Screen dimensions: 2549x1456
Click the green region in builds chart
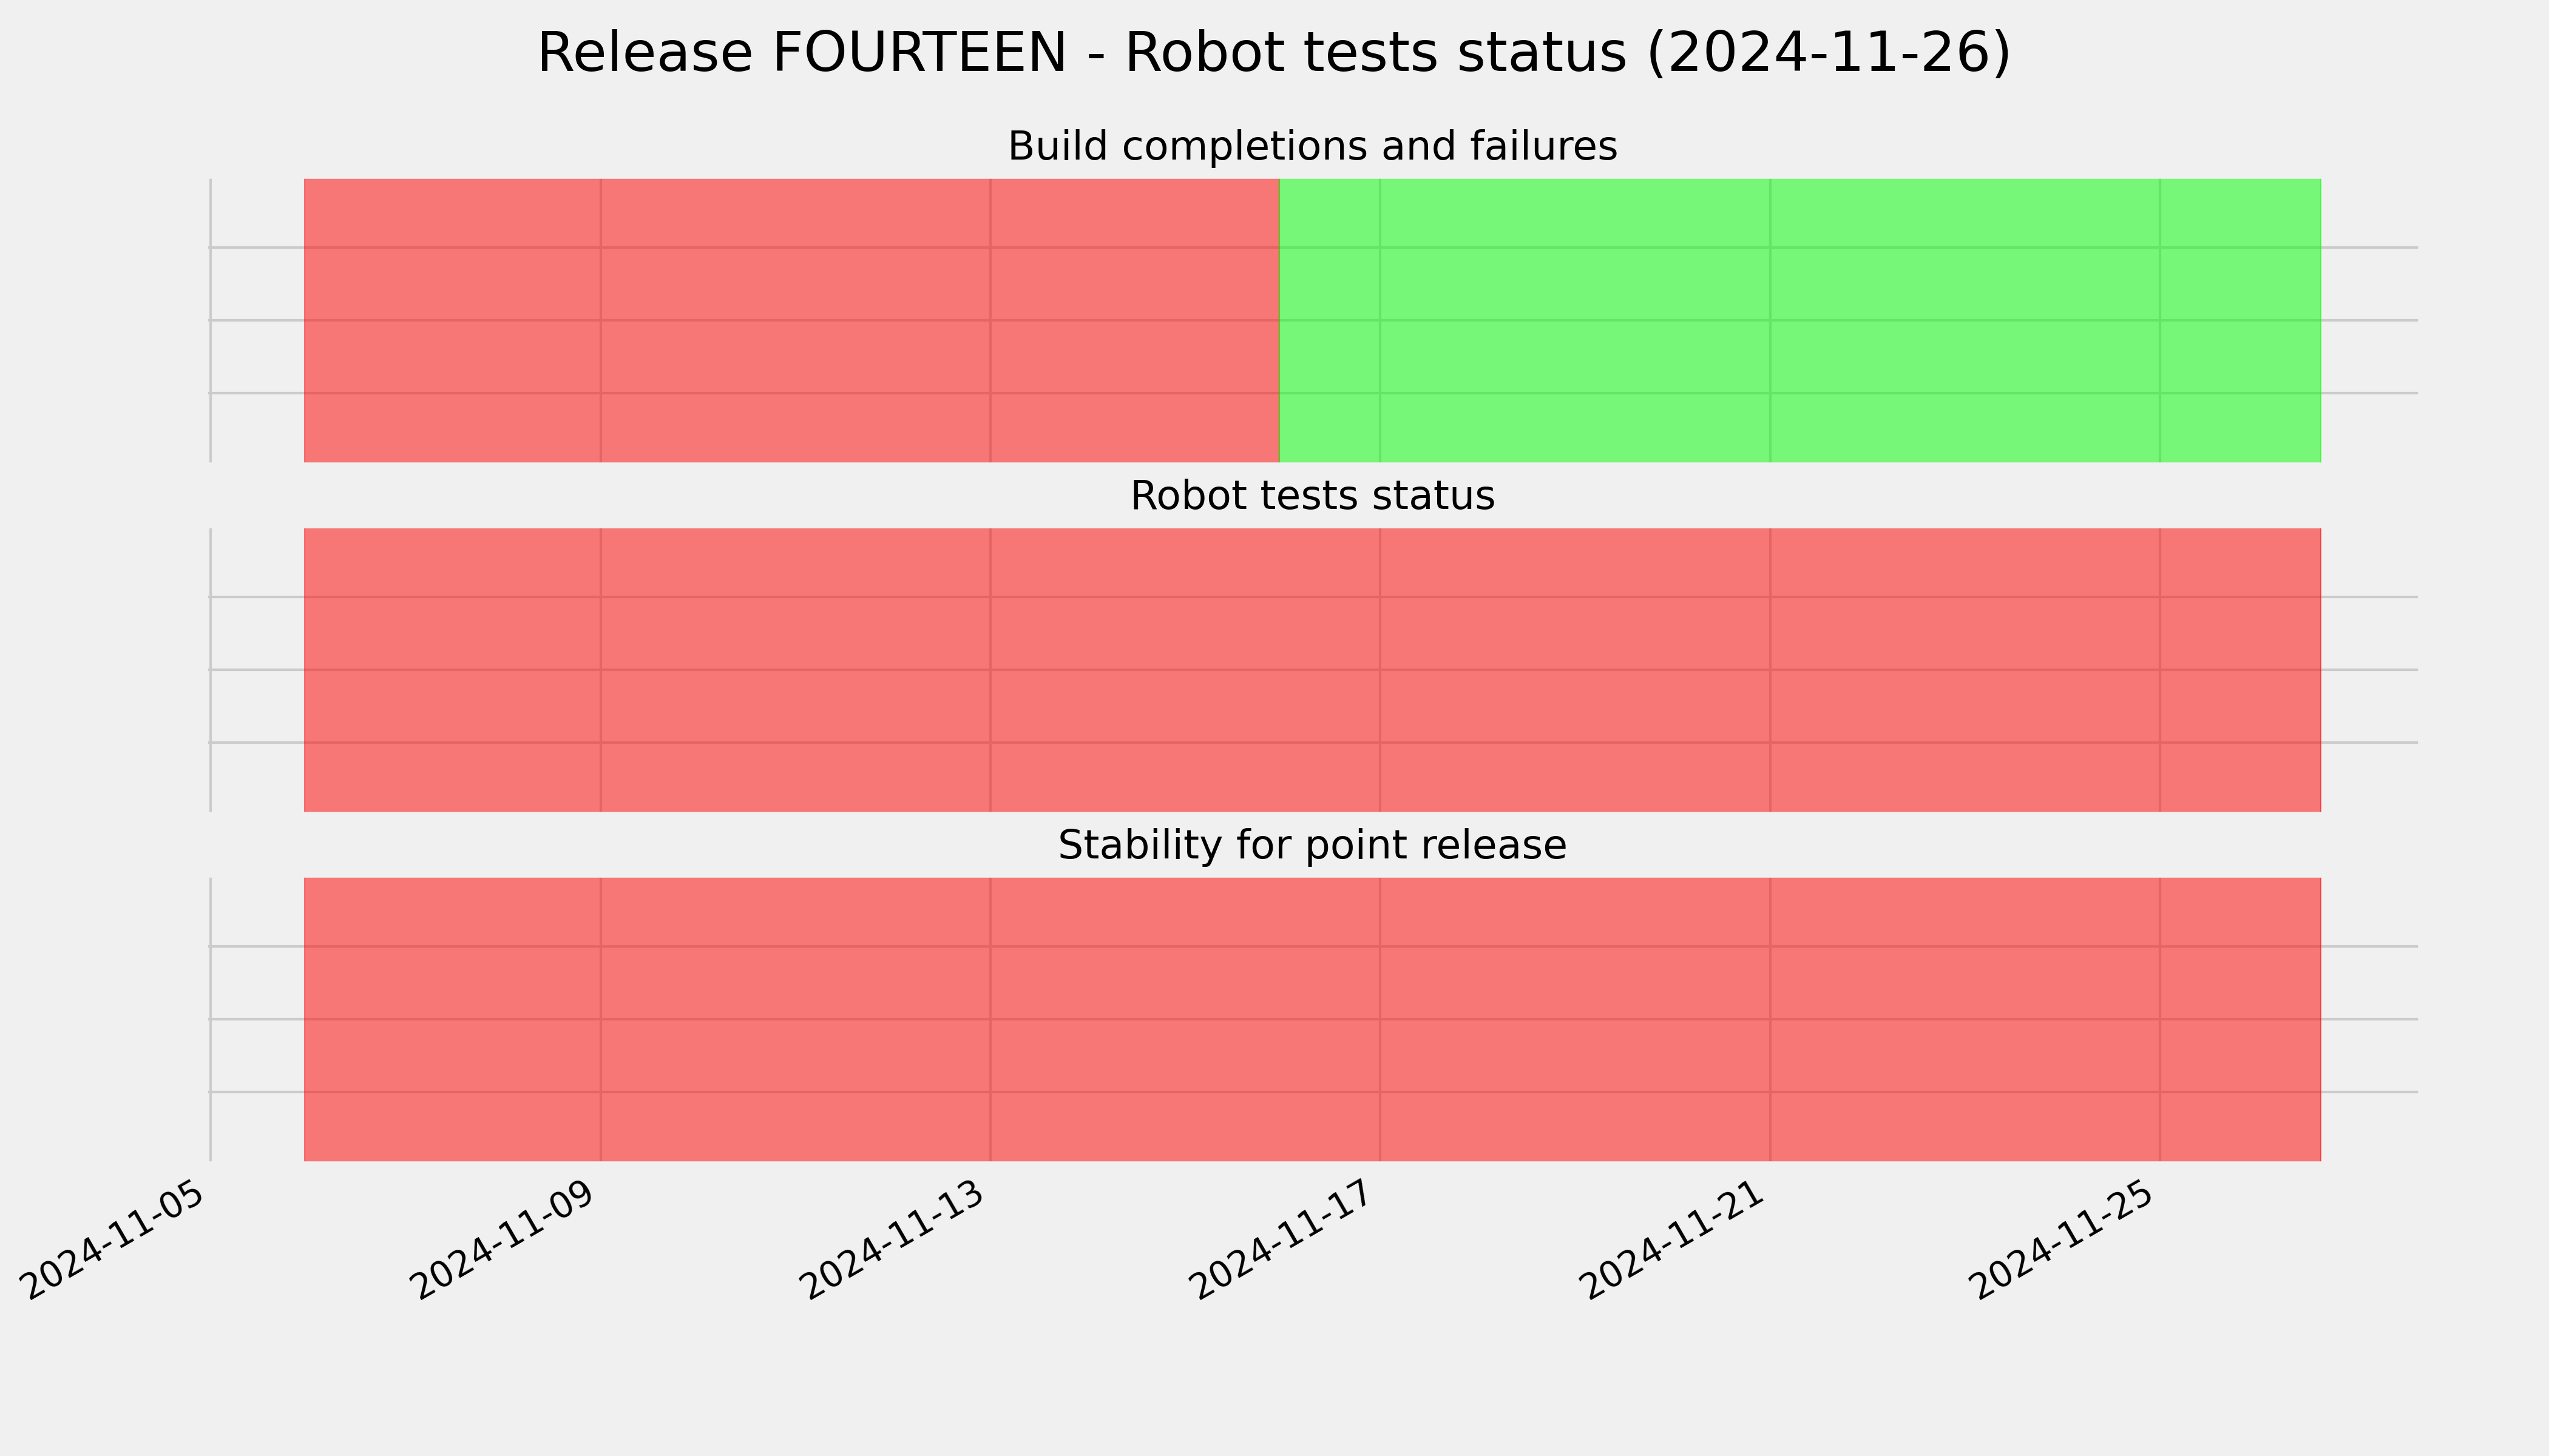click(x=1799, y=320)
